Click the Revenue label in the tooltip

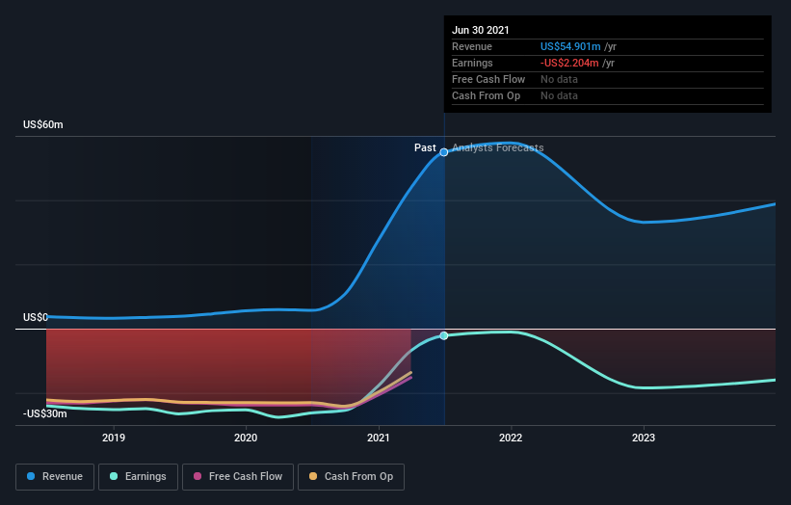pyautogui.click(x=472, y=46)
